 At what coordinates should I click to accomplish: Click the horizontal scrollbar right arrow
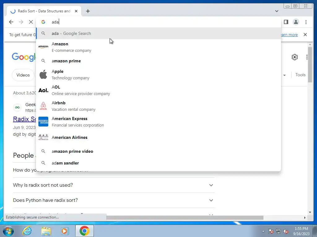(x=305, y=218)
